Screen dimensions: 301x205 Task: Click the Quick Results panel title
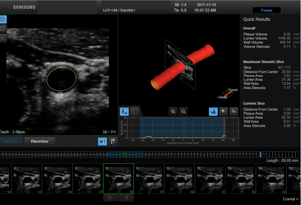click(x=256, y=19)
